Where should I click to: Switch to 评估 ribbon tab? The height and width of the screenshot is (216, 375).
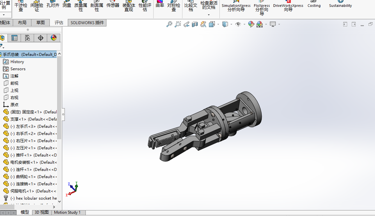coord(59,23)
